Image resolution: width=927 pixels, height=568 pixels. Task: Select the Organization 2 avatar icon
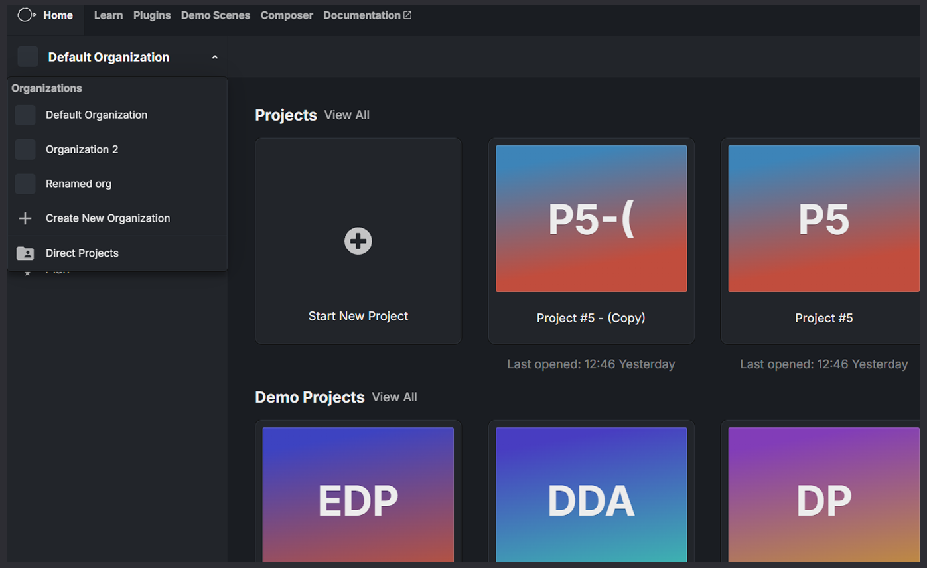coord(25,149)
